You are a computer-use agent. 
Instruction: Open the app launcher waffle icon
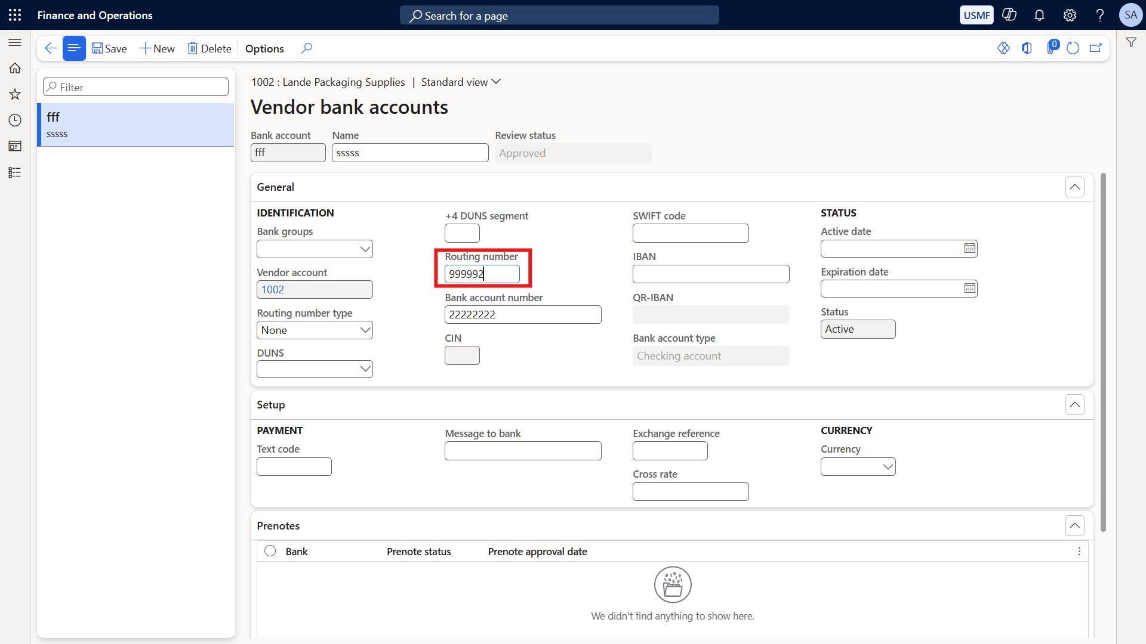pos(15,15)
